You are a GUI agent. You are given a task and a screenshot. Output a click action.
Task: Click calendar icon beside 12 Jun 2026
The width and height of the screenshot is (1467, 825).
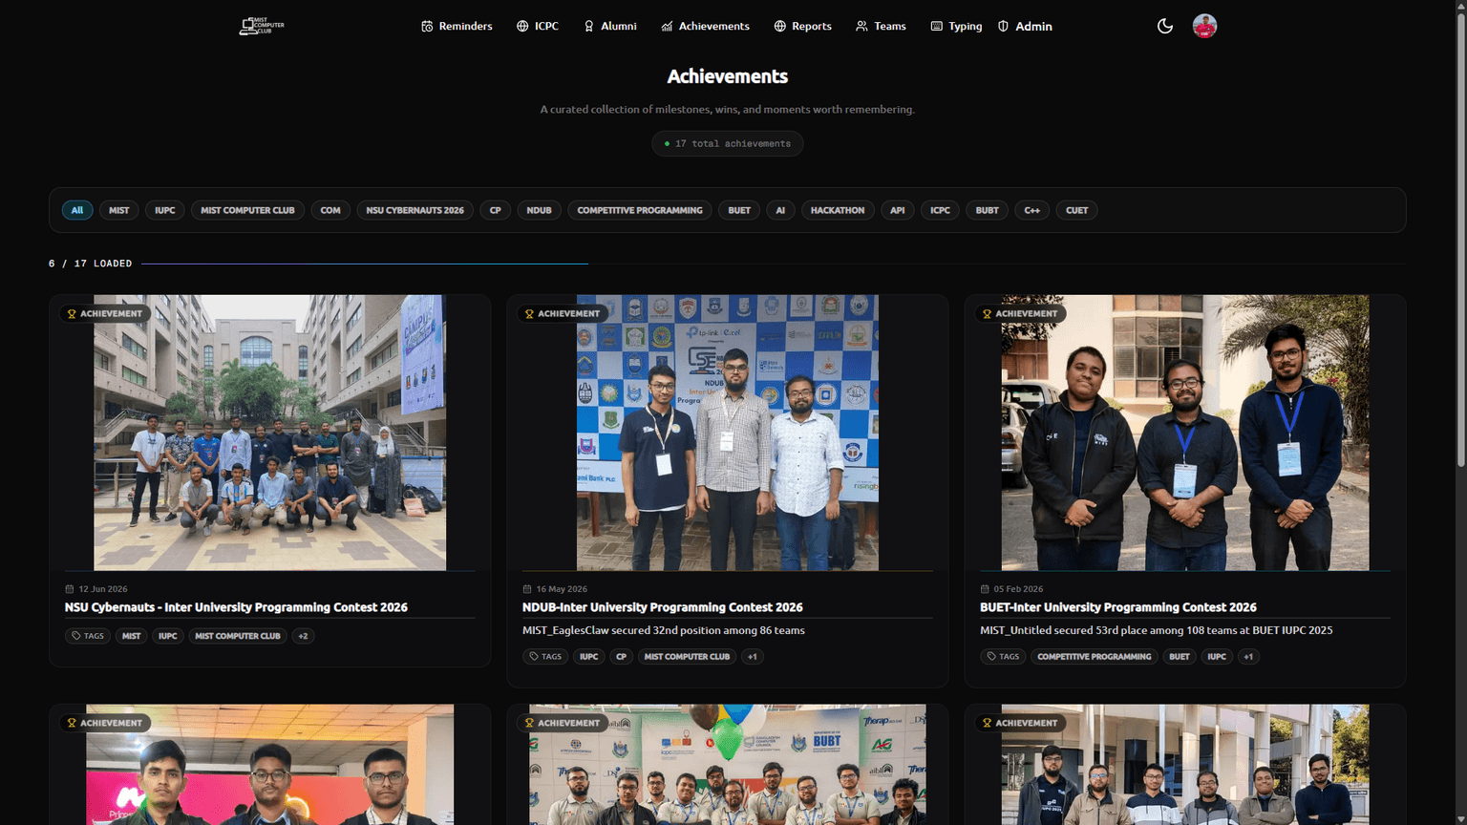tap(70, 589)
